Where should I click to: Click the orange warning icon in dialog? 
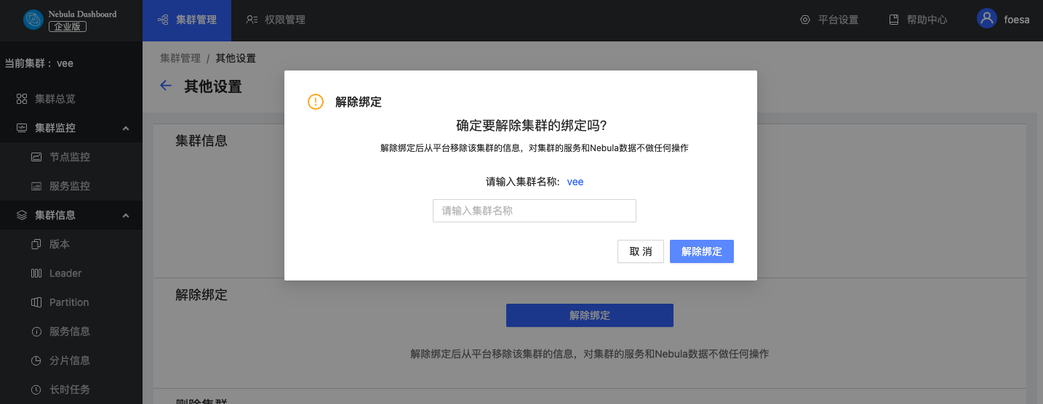316,102
